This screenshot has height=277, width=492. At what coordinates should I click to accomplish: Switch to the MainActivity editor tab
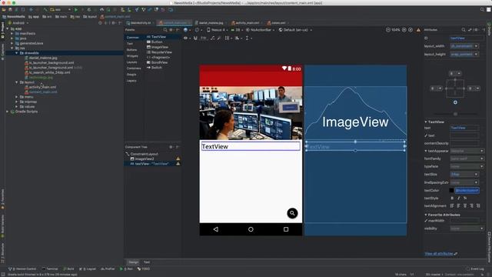(139, 23)
